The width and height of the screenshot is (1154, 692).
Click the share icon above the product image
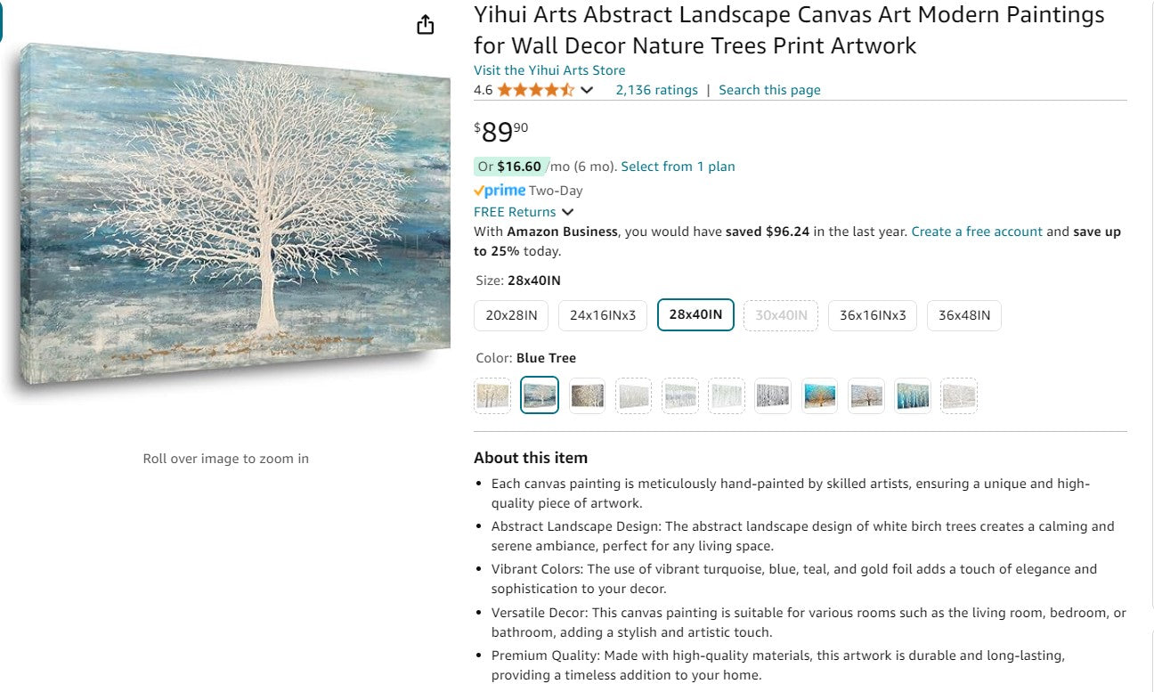click(425, 24)
